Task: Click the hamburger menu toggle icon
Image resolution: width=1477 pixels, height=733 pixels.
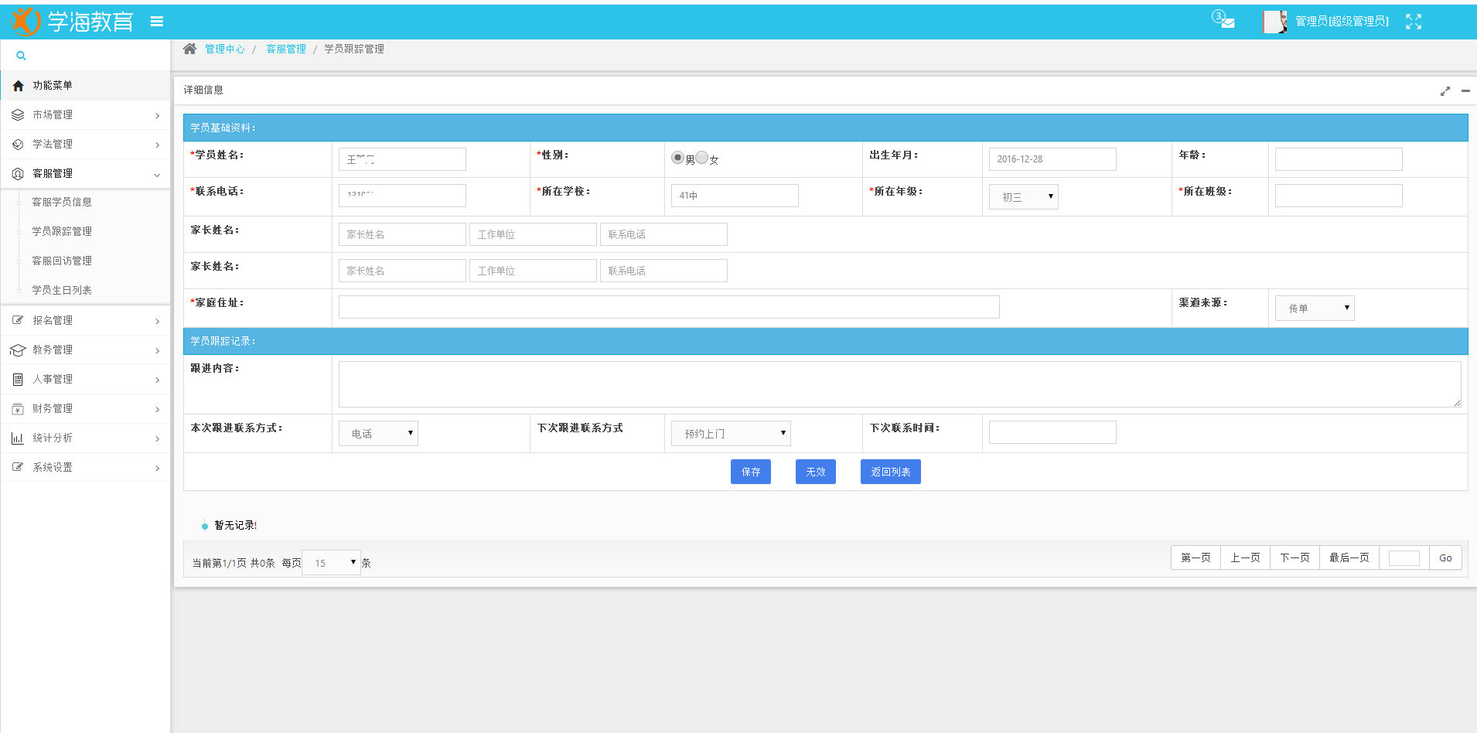Action: point(157,22)
